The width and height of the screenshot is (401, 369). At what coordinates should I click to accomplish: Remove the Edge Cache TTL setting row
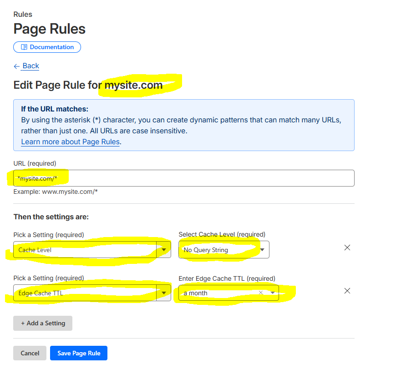(x=347, y=291)
